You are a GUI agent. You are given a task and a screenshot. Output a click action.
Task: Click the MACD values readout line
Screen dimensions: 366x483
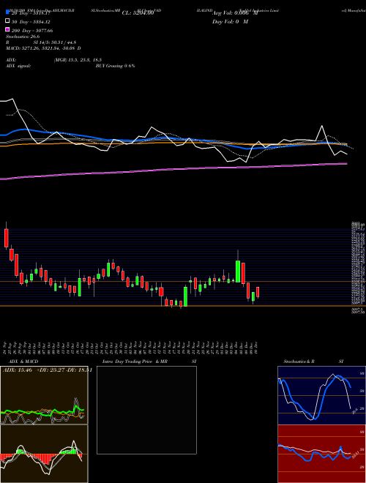pos(43,48)
